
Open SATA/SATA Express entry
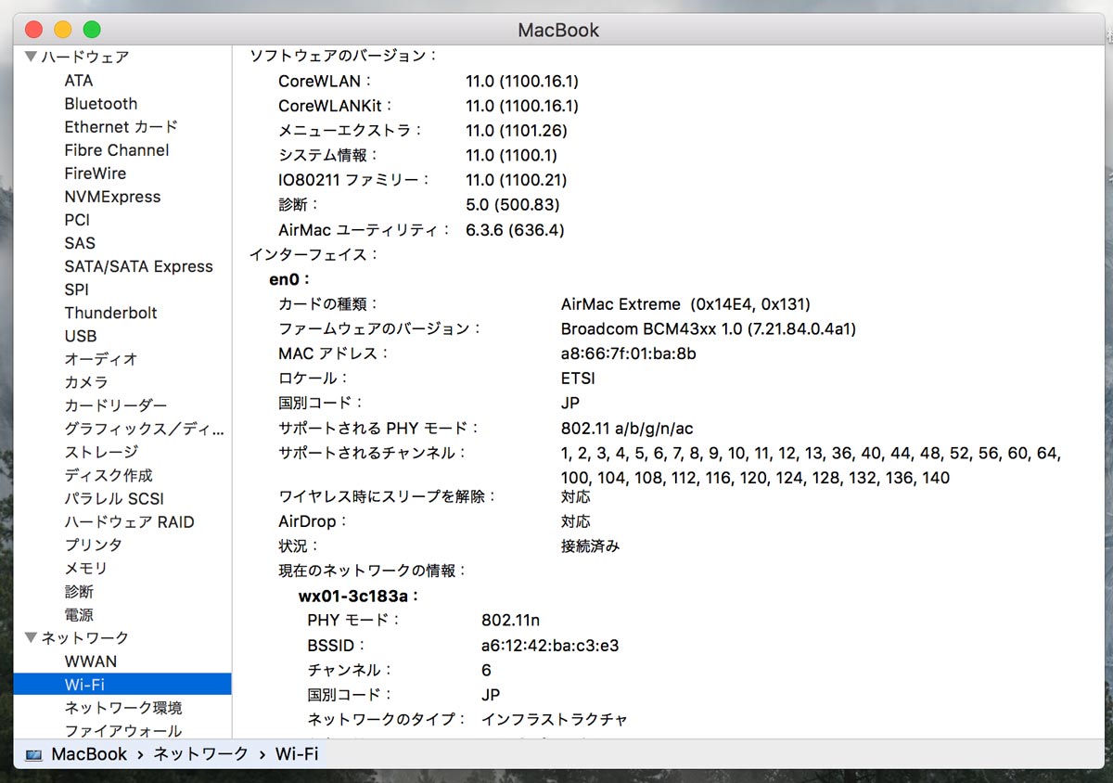138,266
